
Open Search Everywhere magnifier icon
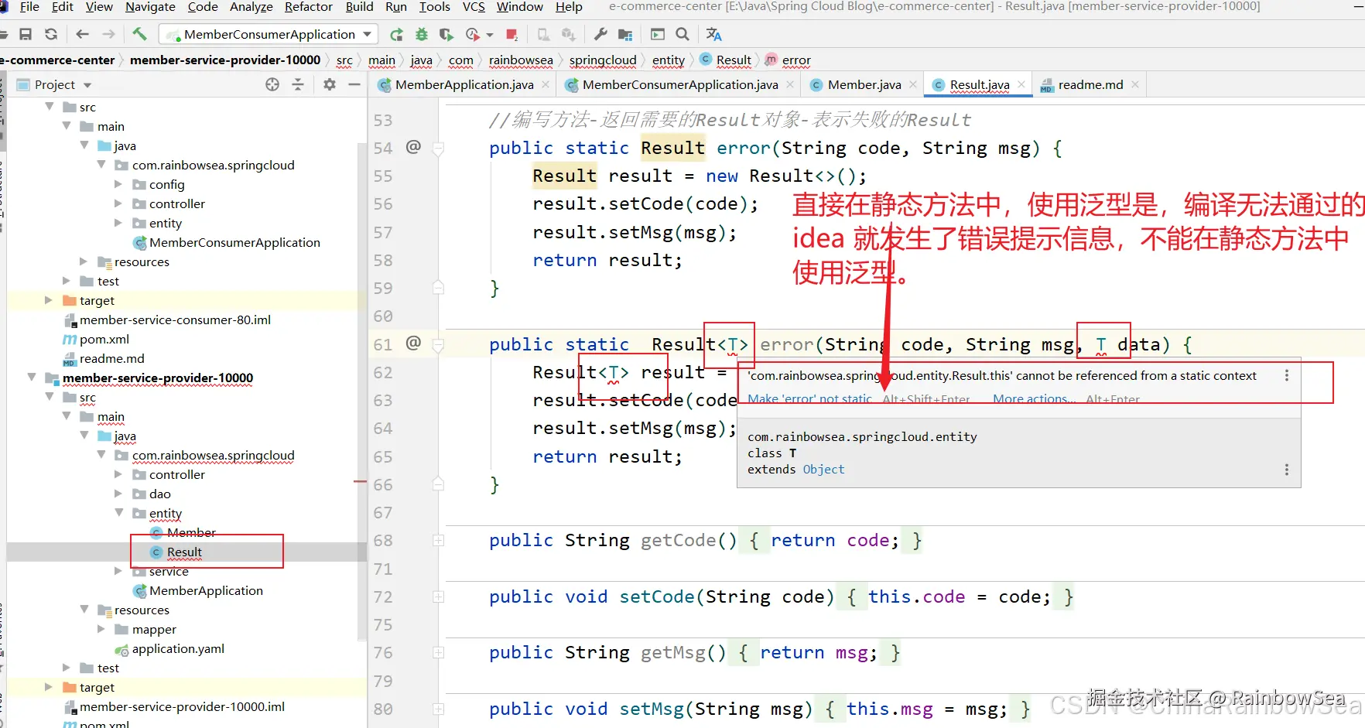coord(682,35)
